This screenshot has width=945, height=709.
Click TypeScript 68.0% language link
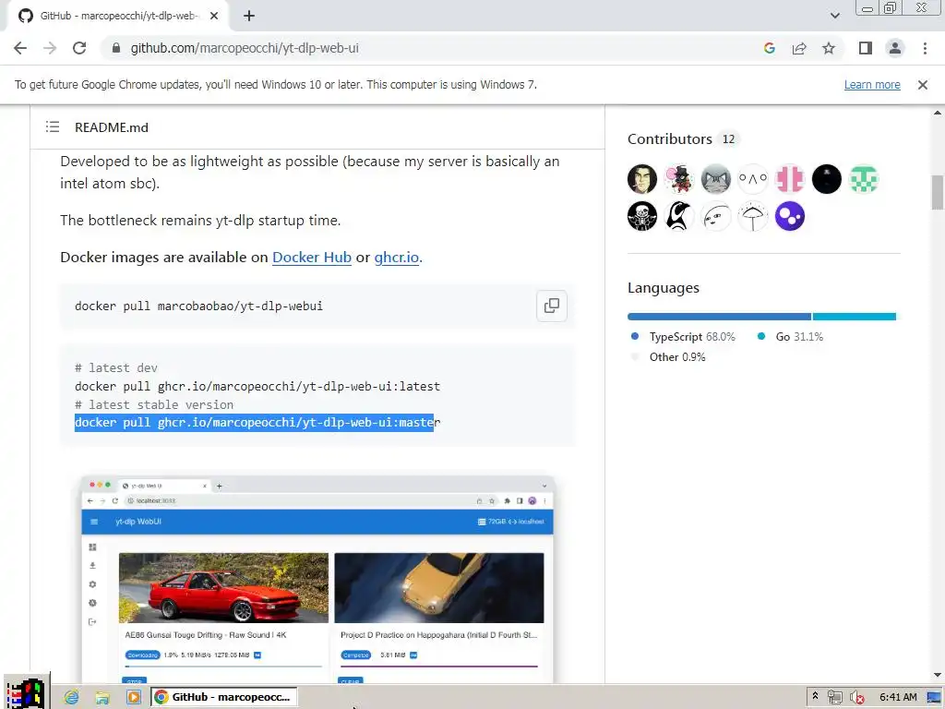684,336
